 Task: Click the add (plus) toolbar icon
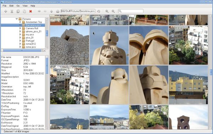tap(6, 11)
